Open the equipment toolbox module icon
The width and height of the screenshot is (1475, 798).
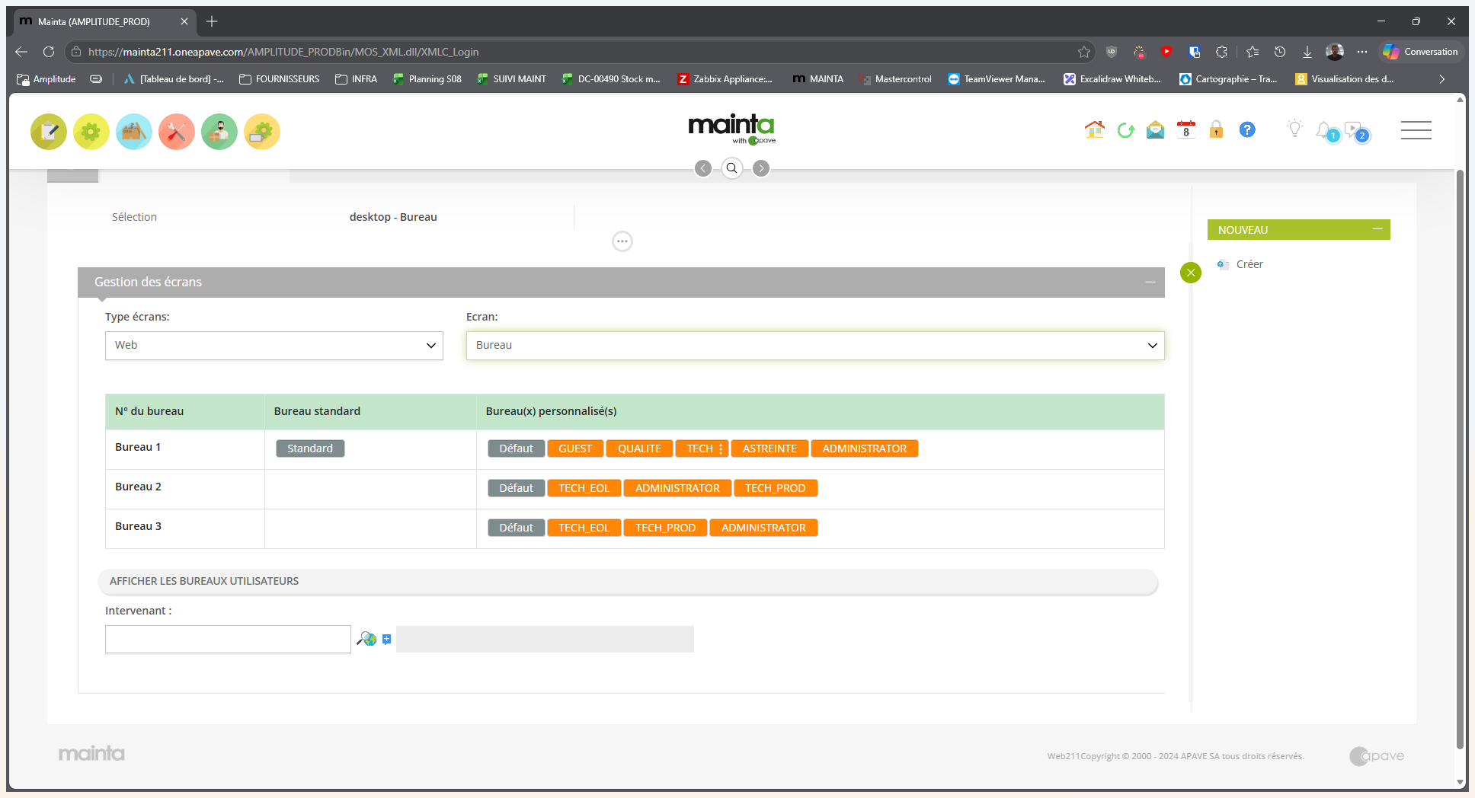tap(134, 132)
